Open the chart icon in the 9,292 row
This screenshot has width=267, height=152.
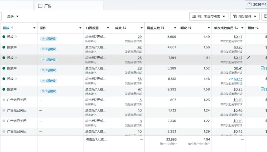coord(263,89)
